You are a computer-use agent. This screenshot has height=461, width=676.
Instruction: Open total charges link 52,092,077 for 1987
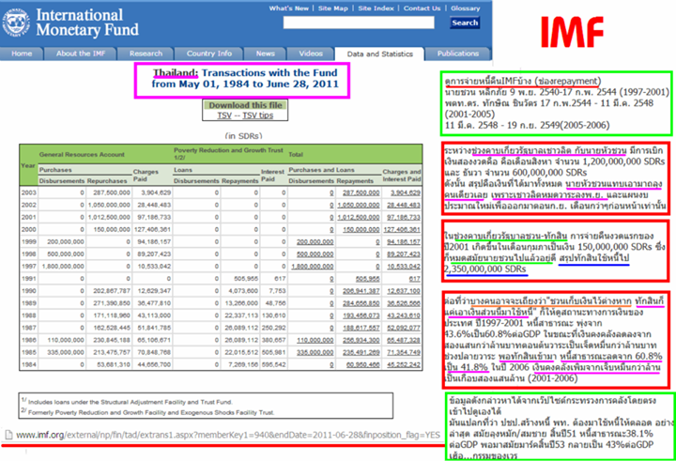coord(404,328)
